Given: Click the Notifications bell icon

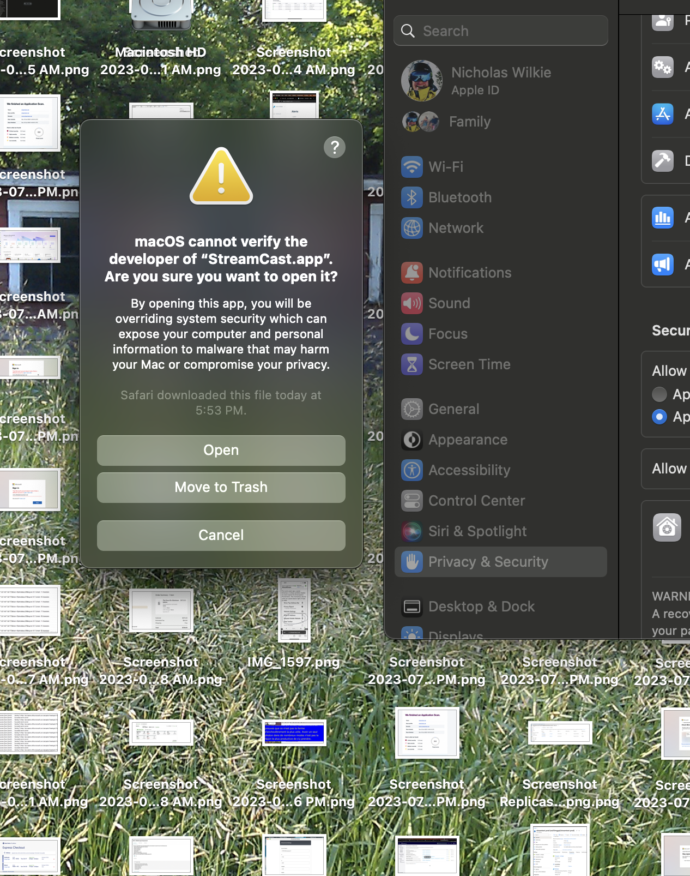Looking at the screenshot, I should pyautogui.click(x=412, y=273).
